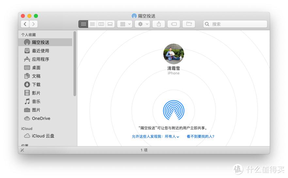The height and width of the screenshot is (178, 288).
Task: Open 最近使用 in the sidebar
Action: (x=45, y=51)
